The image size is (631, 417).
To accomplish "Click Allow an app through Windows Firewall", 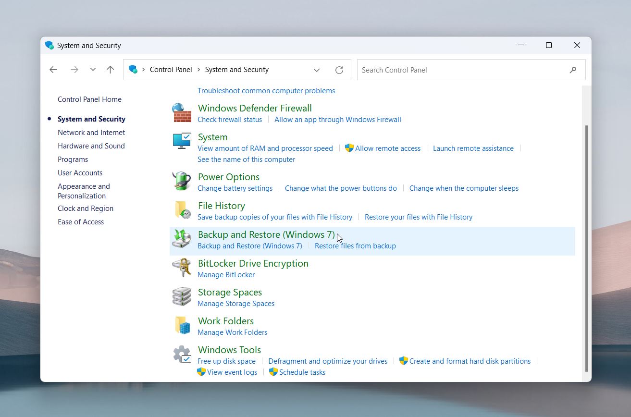I will [338, 120].
